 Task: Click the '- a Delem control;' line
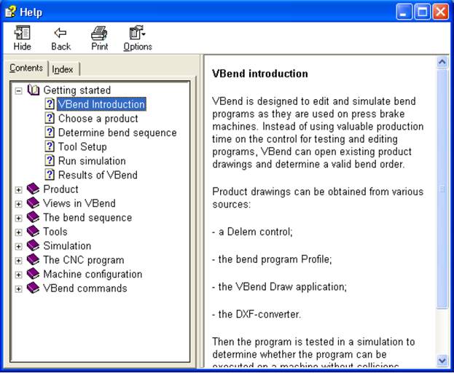pyautogui.click(x=252, y=232)
